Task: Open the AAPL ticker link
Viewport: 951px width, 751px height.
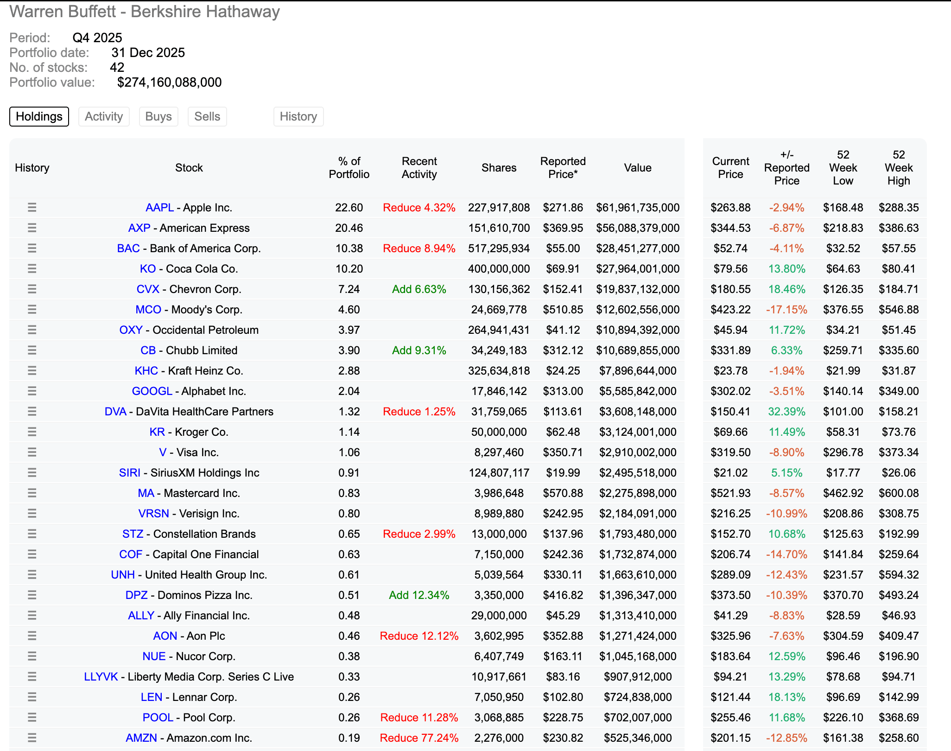Action: click(x=159, y=207)
